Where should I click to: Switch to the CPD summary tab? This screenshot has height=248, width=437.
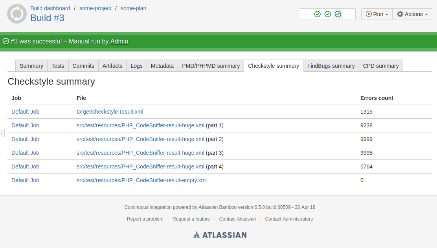click(x=381, y=66)
